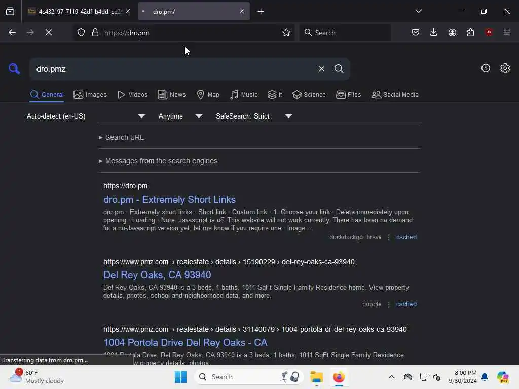Select the General category tab

[x=47, y=95]
